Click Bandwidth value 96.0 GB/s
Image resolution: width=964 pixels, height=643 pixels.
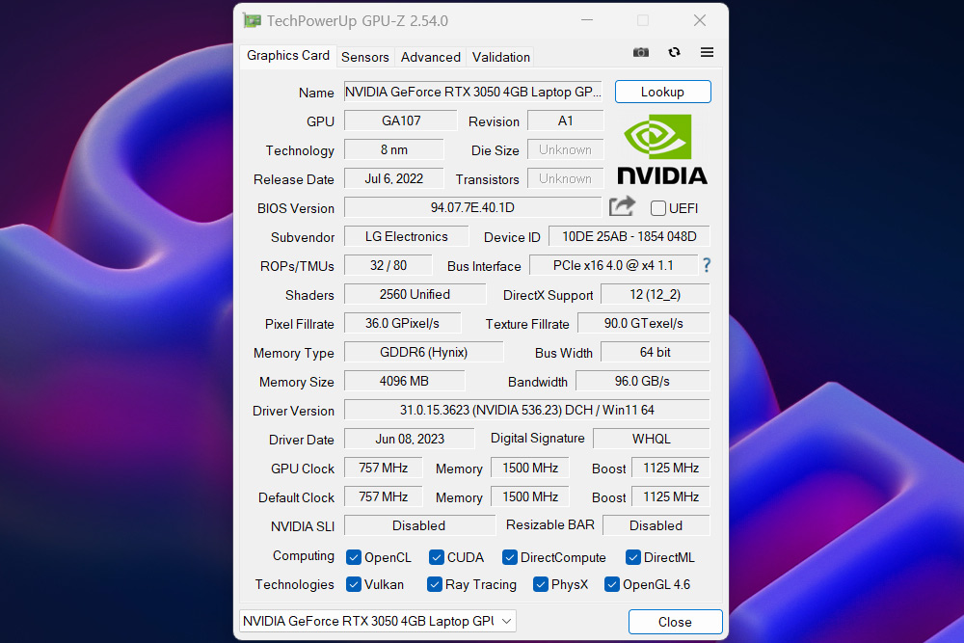[642, 381]
